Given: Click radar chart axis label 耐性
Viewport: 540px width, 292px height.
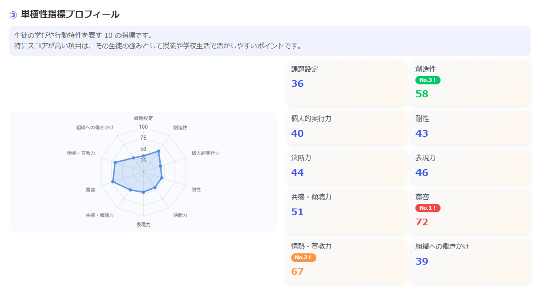Looking at the screenshot, I should (196, 190).
